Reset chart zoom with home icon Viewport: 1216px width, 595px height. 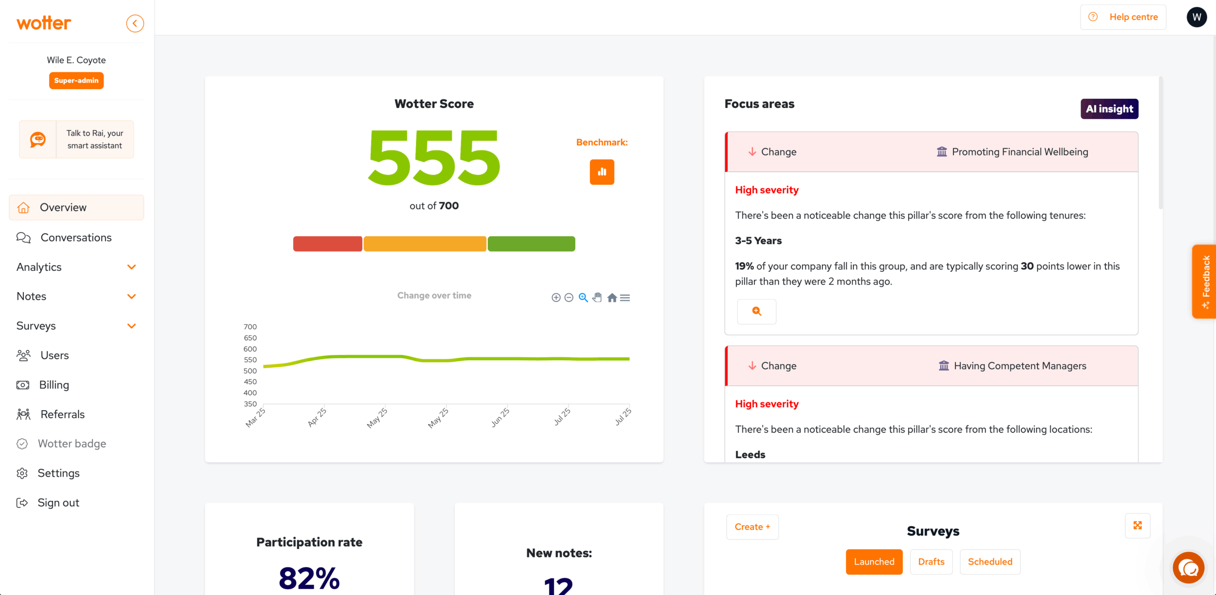click(x=612, y=297)
